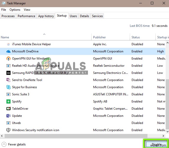Select the Update entry name
The height and width of the screenshot is (148, 169).
17,116
